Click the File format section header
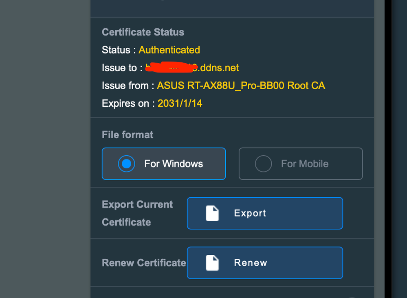The height and width of the screenshot is (298, 407). coord(128,135)
